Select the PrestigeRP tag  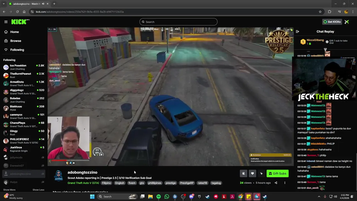[187, 183]
